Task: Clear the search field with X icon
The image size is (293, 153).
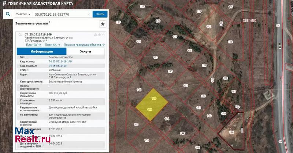Action: tap(89, 14)
